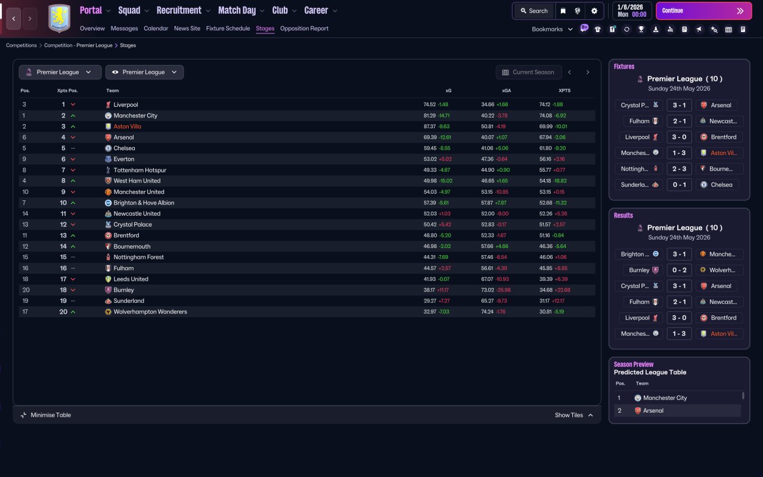The height and width of the screenshot is (477, 763).
Task: Open the settings gear icon
Action: (594, 11)
